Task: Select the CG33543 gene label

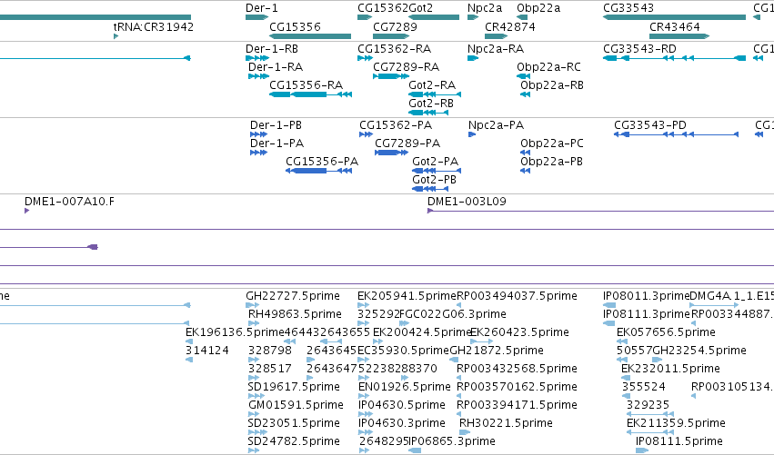Action: (628, 8)
